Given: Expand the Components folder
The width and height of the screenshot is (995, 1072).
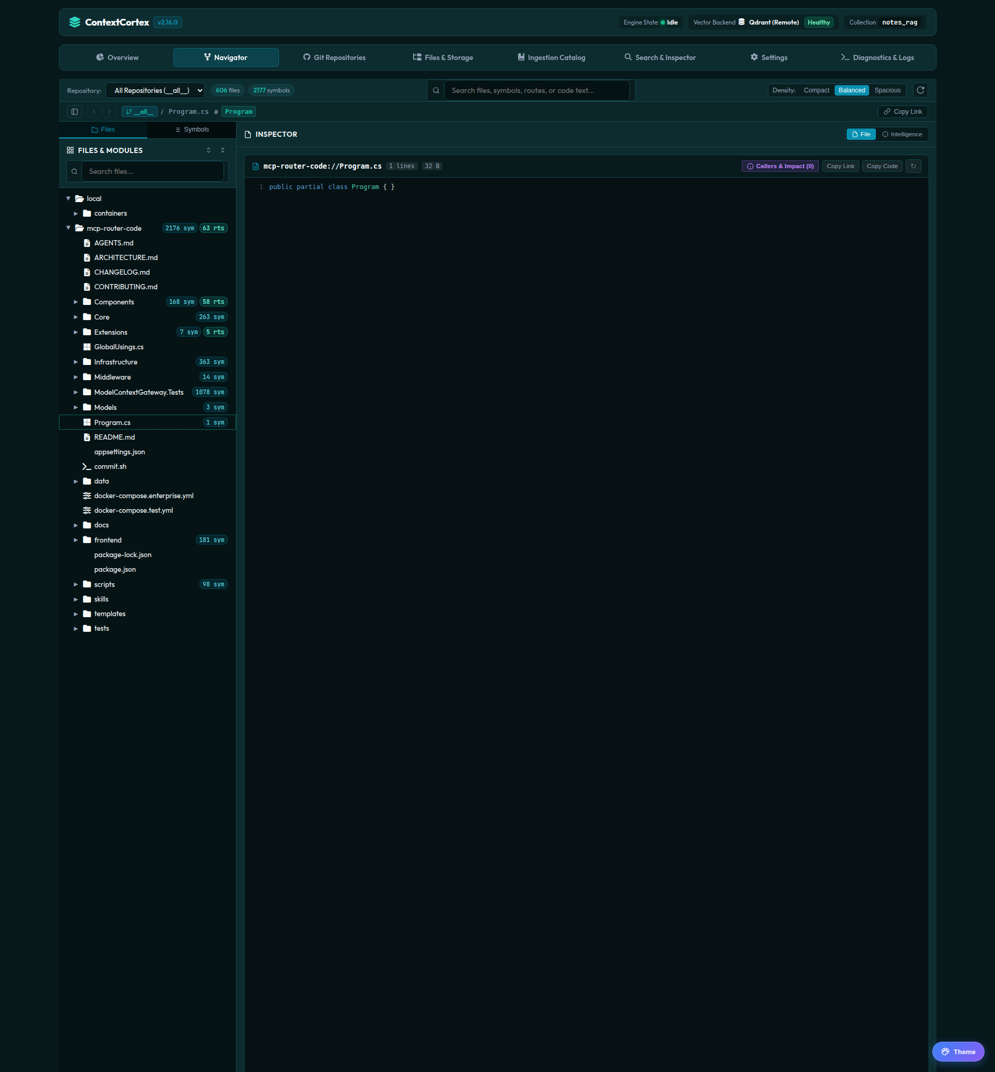Looking at the screenshot, I should [x=76, y=302].
